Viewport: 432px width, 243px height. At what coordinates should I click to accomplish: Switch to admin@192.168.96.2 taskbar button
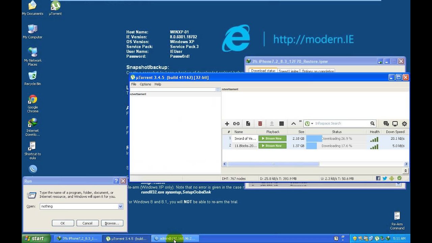[174, 239]
